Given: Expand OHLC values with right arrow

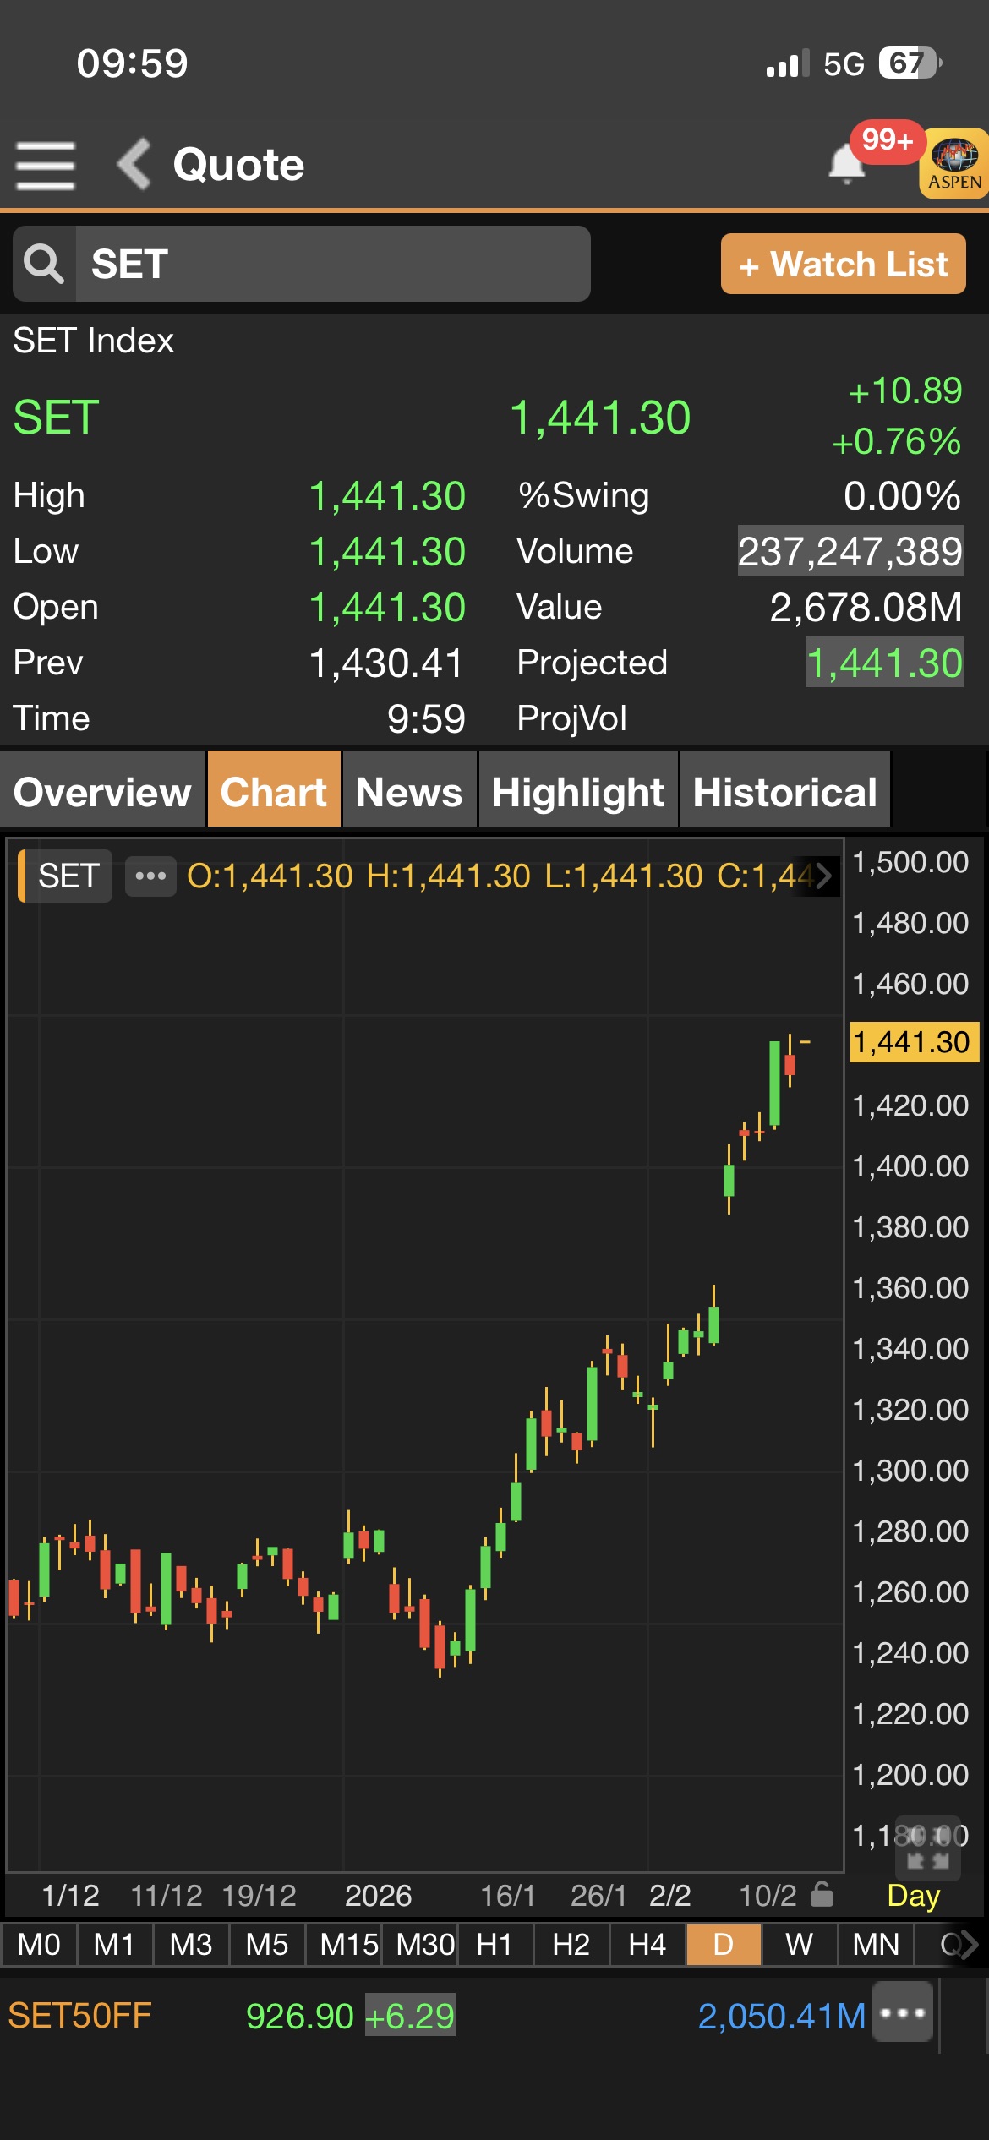Looking at the screenshot, I should (823, 876).
